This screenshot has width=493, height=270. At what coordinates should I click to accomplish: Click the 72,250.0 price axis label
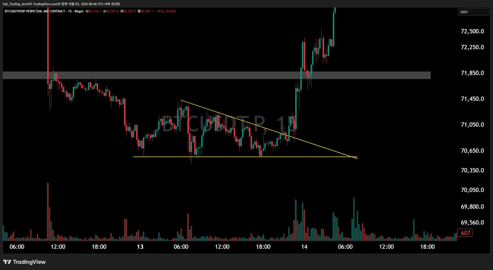(x=472, y=47)
